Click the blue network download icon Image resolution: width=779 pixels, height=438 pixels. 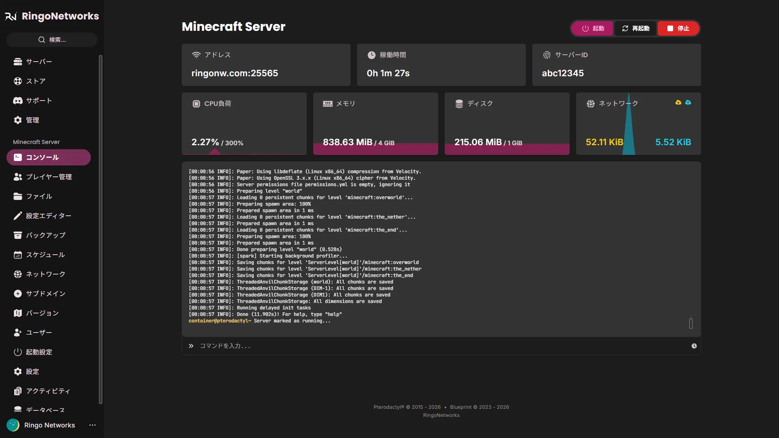coord(688,103)
